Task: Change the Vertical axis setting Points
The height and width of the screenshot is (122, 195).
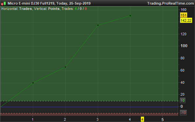Action: 54,9
